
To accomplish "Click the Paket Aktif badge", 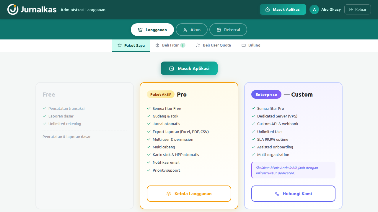I will [161, 95].
